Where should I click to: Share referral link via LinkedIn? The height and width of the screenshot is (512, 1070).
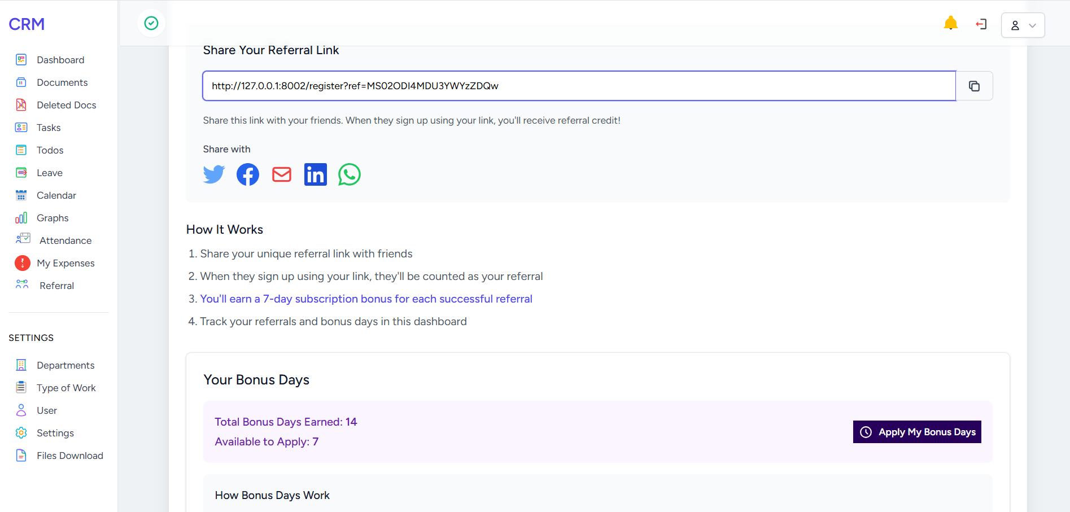coord(316,174)
